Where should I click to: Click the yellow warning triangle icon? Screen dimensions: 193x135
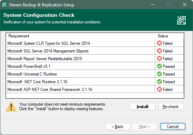point(11,107)
